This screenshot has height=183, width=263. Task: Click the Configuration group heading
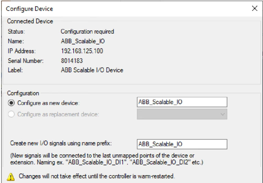pos(23,93)
